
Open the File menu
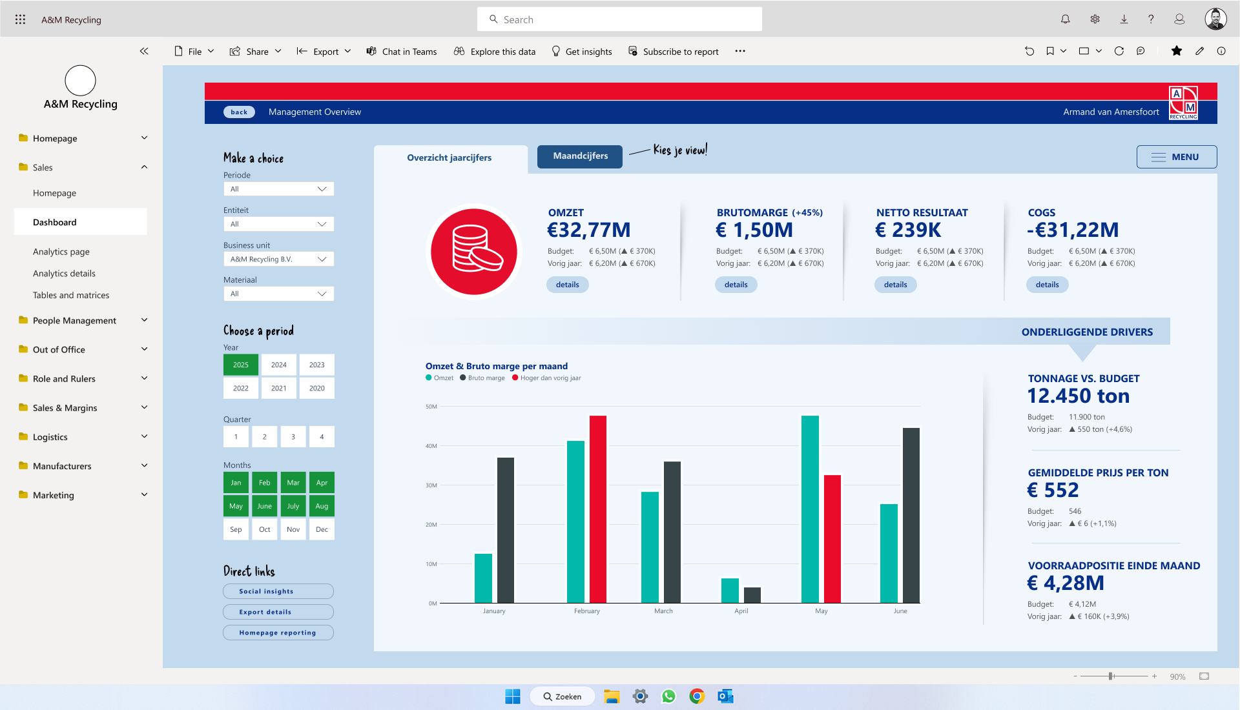[x=194, y=52]
